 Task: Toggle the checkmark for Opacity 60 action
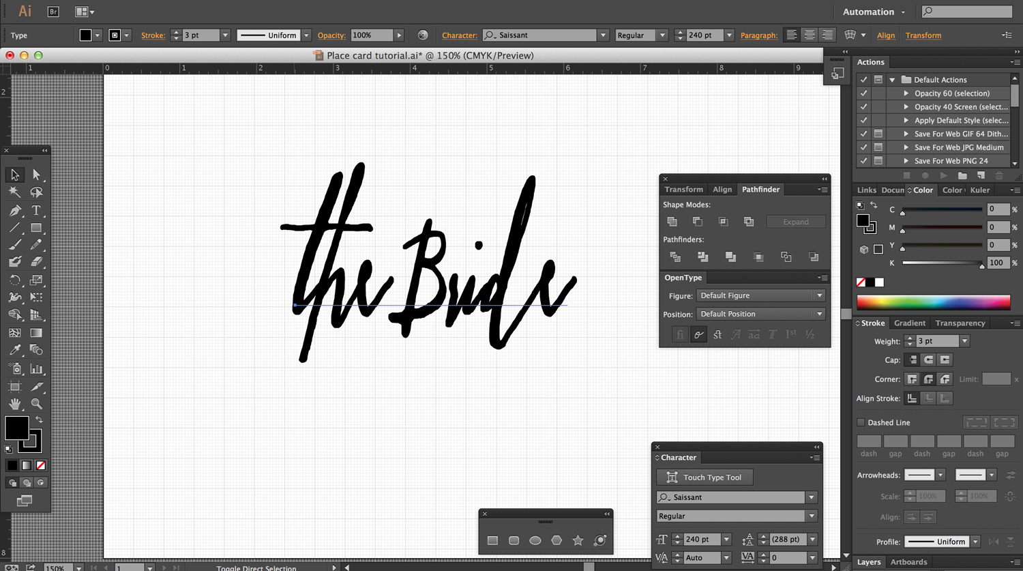point(863,93)
